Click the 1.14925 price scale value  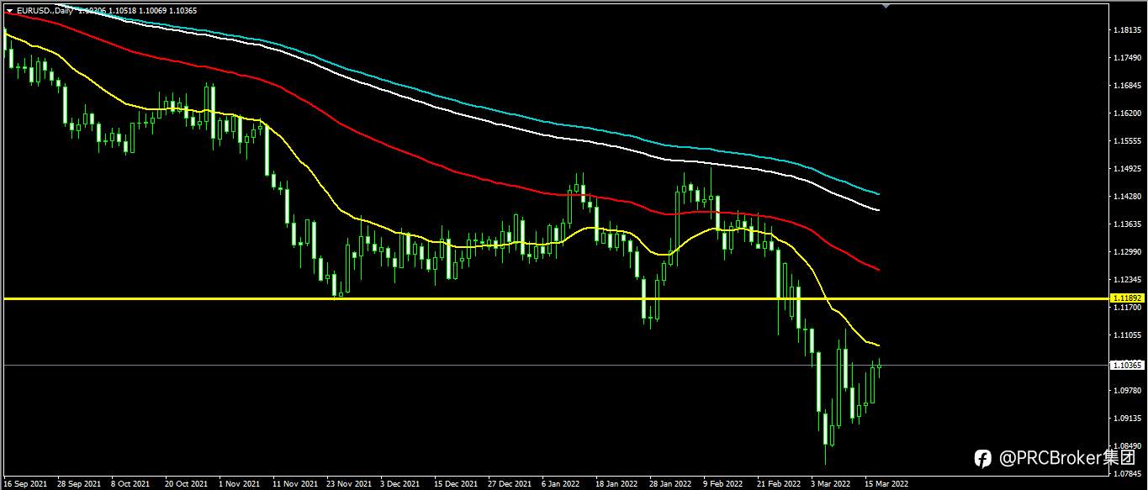point(1126,169)
